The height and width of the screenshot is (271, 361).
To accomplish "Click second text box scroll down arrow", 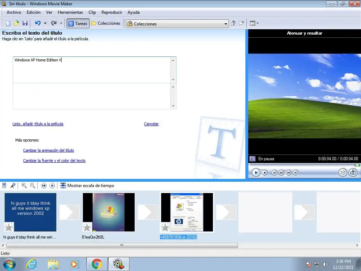I will [173, 106].
